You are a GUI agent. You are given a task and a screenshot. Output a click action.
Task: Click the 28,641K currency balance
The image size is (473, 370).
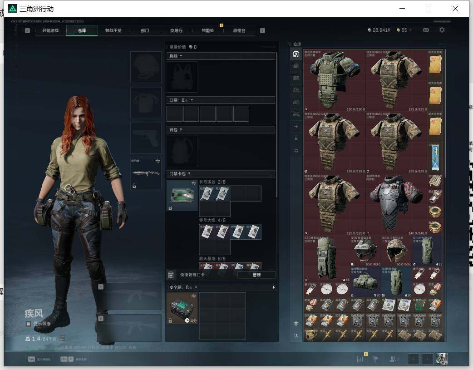point(379,30)
